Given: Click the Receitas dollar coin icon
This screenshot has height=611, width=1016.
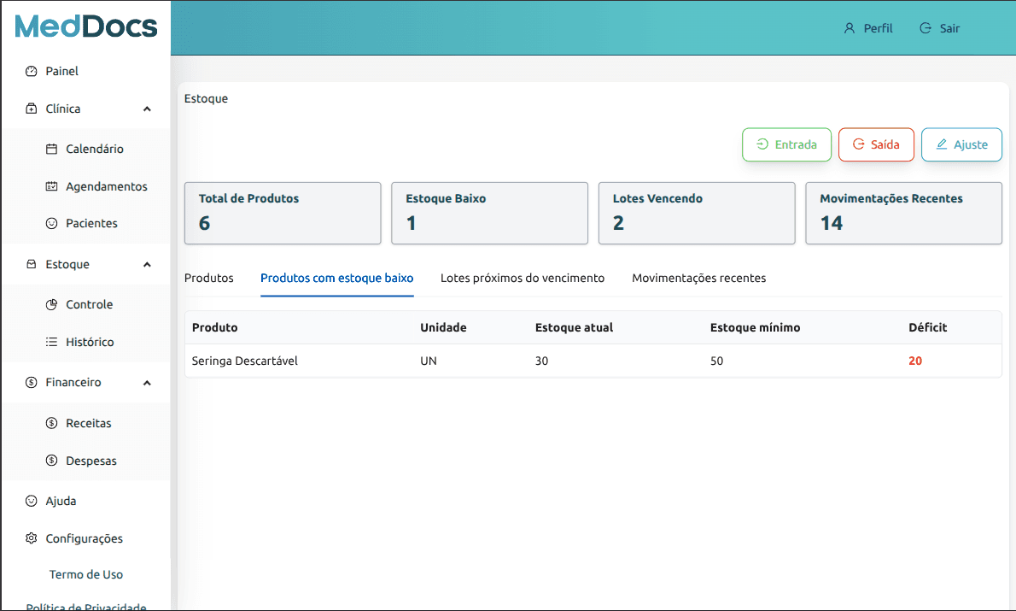Looking at the screenshot, I should 51,423.
